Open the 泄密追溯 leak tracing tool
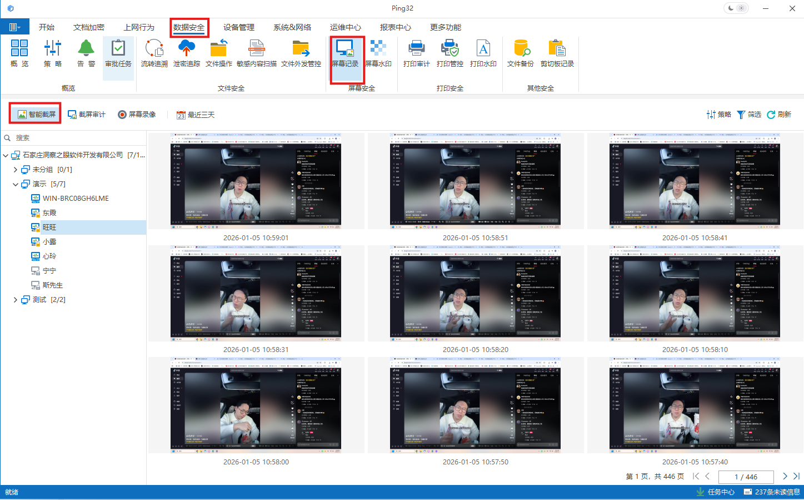Screen dimensions: 804x500 click(186, 54)
